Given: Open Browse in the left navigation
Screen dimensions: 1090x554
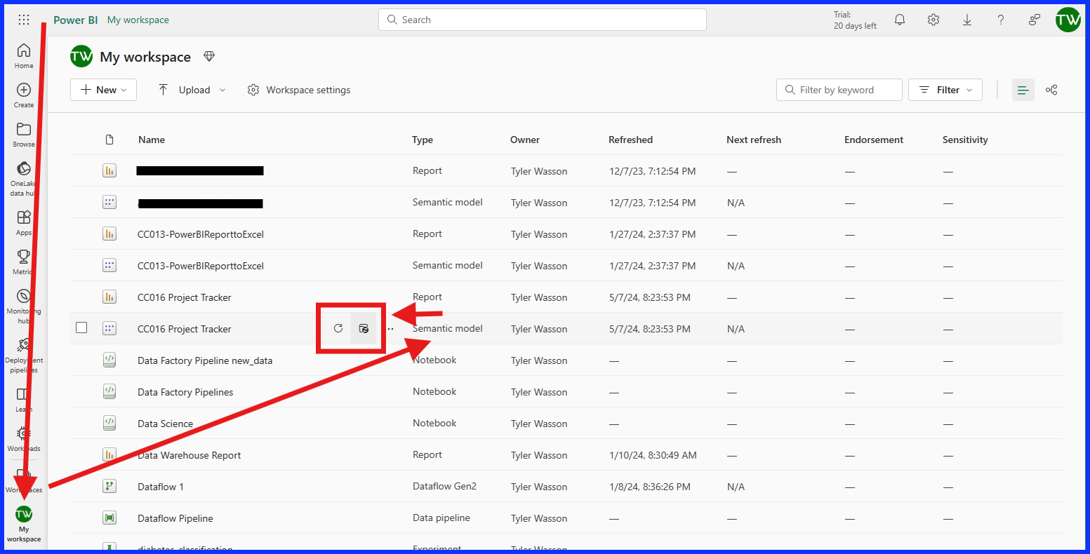Looking at the screenshot, I should [x=24, y=134].
